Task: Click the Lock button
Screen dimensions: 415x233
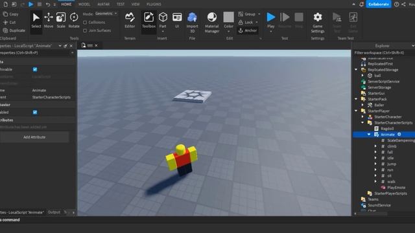Action: click(246, 23)
